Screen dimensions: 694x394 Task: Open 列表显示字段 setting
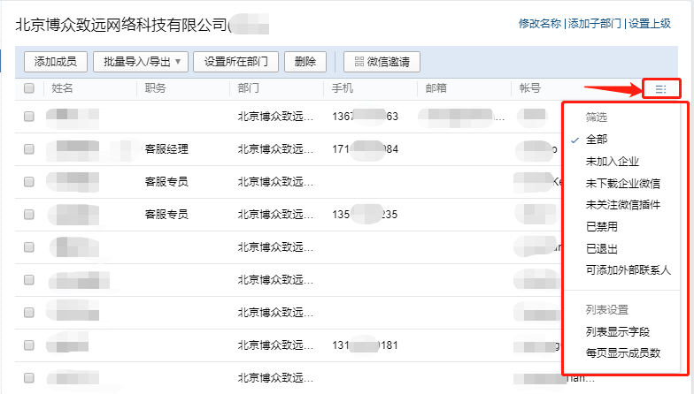[618, 331]
